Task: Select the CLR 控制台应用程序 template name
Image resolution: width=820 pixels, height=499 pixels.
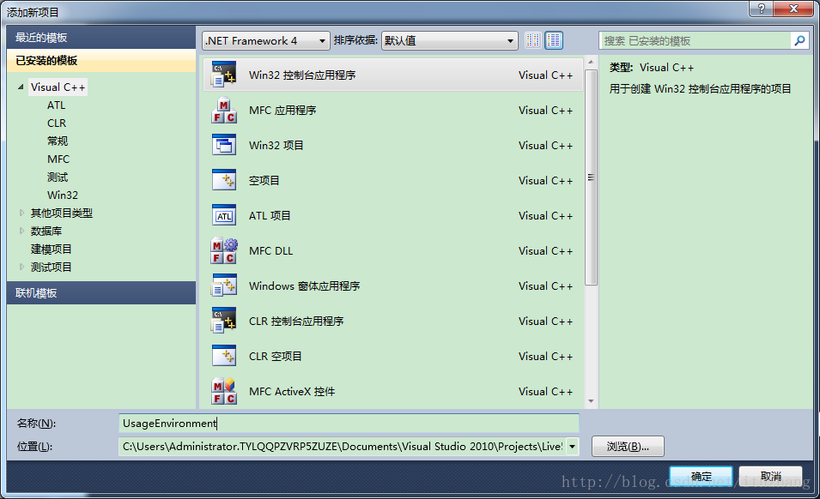Action: [296, 321]
